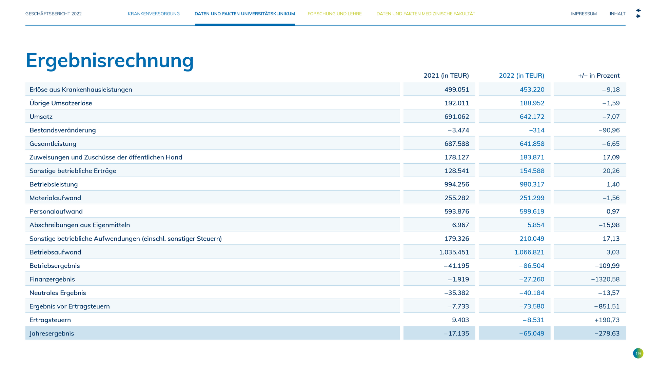Click 2022 value 210.049
This screenshot has width=651, height=366.
coord(532,239)
